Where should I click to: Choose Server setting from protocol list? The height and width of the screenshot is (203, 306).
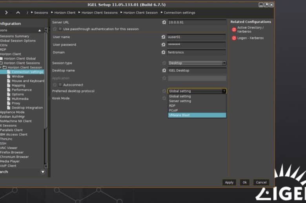[x=197, y=101]
